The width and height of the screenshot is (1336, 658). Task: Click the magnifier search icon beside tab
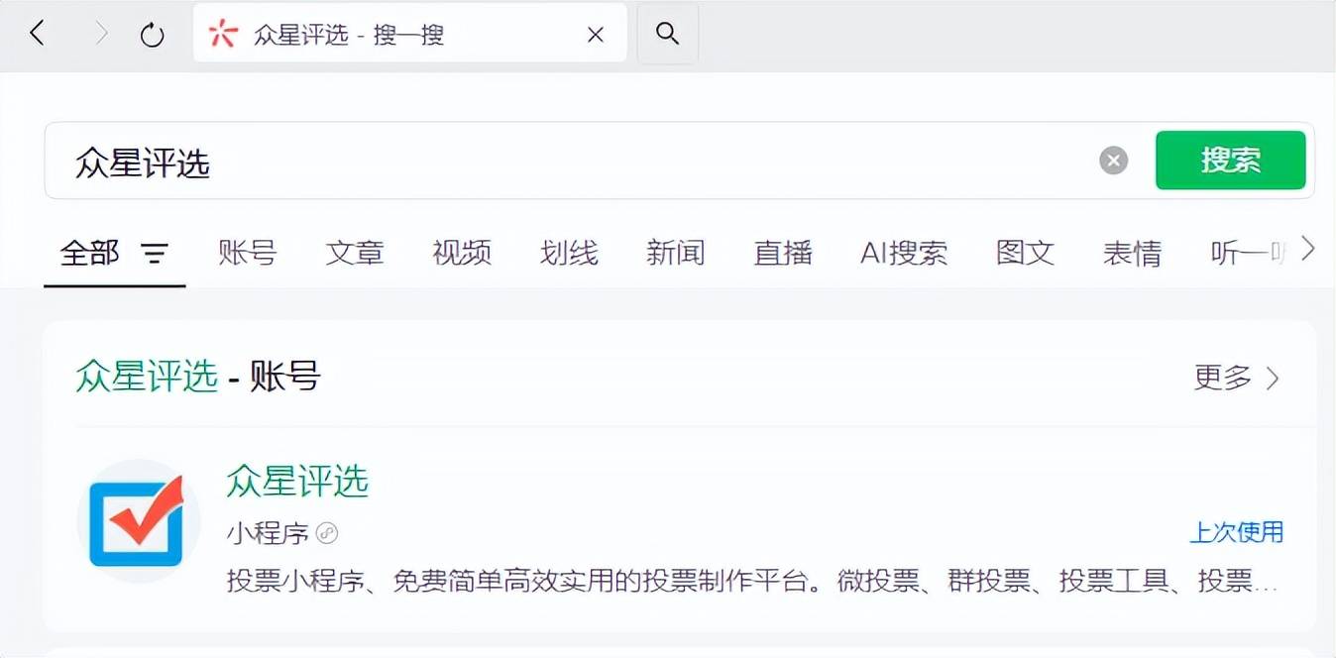click(668, 35)
